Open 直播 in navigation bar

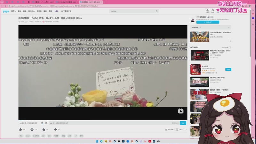[25, 11]
